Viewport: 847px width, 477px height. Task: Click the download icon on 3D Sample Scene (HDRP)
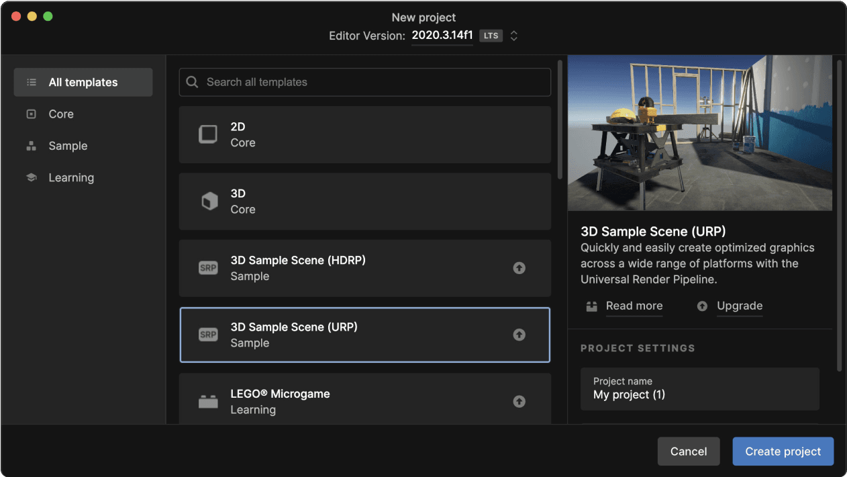[x=519, y=268]
